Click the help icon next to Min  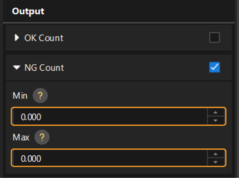pyautogui.click(x=40, y=96)
